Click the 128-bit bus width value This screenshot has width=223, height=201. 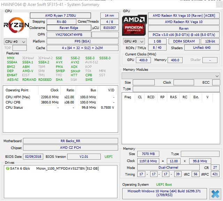pos(210,41)
